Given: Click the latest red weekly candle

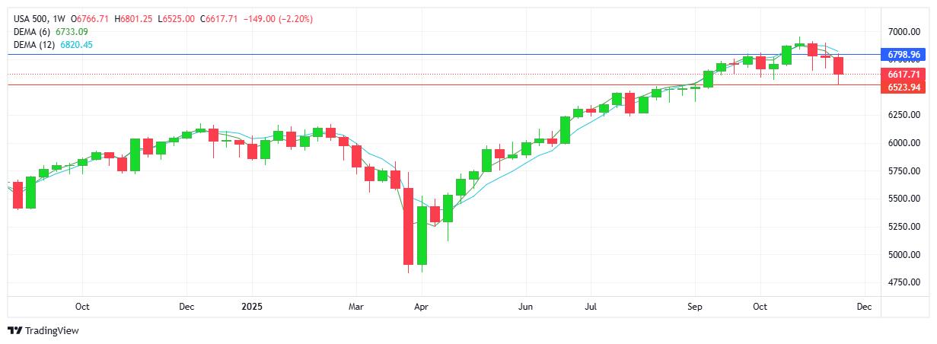Looking at the screenshot, I should [x=838, y=65].
